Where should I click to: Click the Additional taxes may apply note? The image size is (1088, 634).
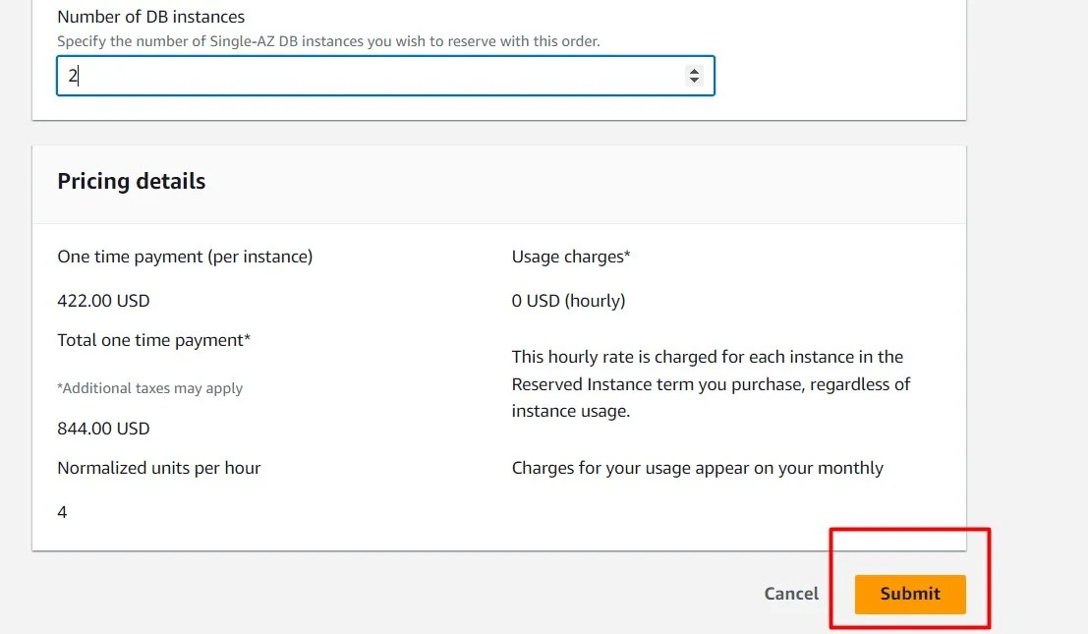tap(149, 388)
